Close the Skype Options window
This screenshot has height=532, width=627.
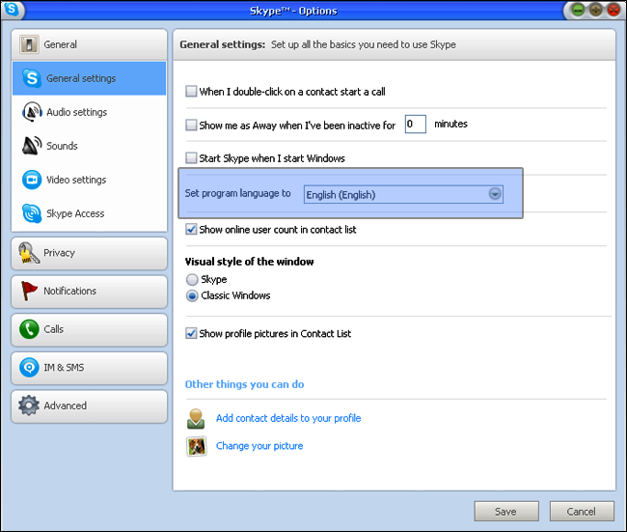(x=613, y=10)
